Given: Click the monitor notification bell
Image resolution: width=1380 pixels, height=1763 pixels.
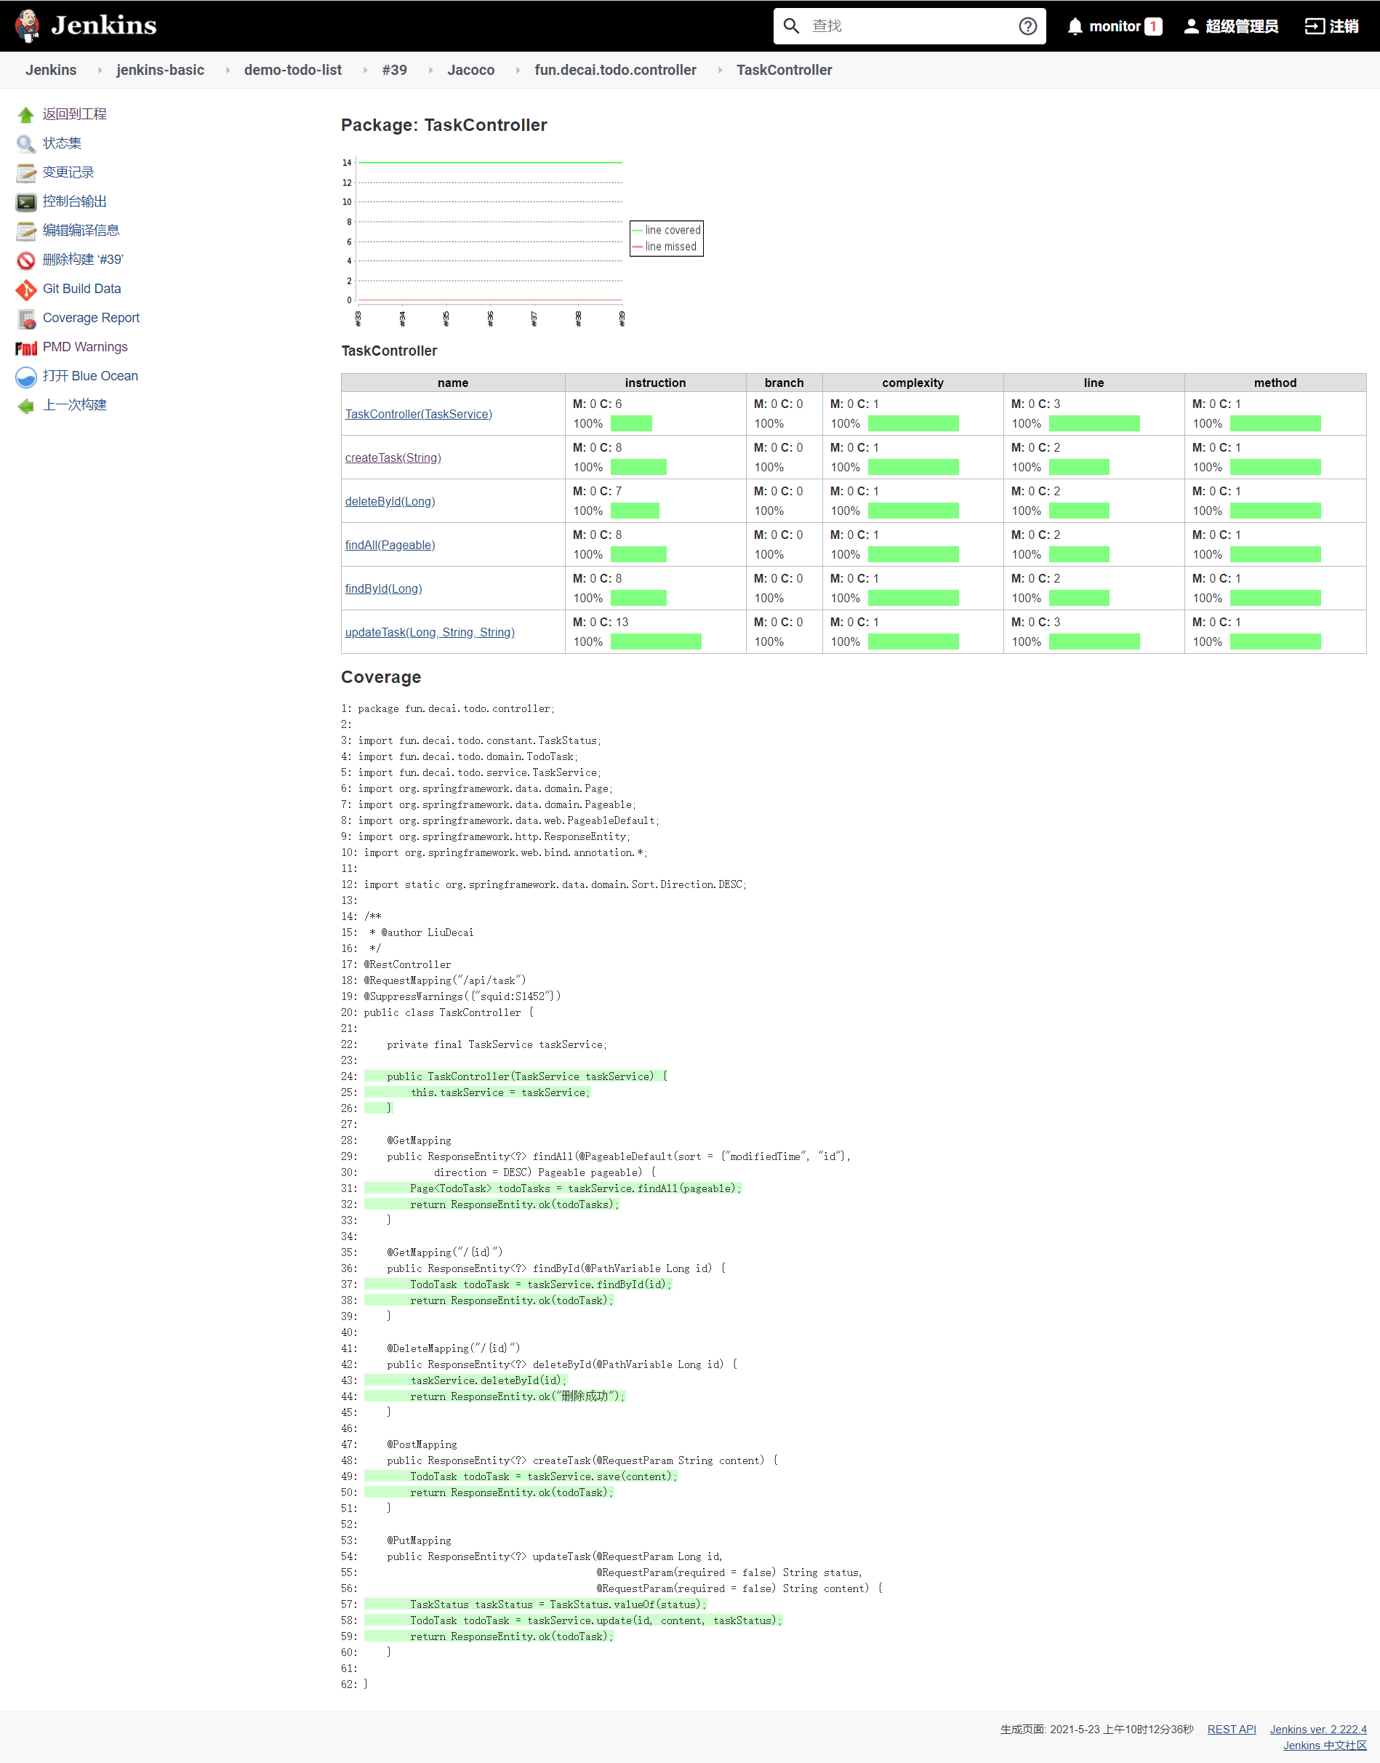Looking at the screenshot, I should 1074,25.
